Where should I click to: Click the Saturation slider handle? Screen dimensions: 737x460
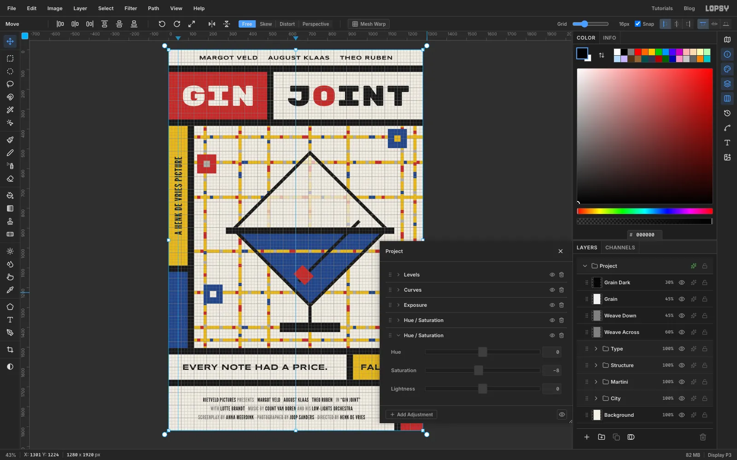click(x=479, y=370)
